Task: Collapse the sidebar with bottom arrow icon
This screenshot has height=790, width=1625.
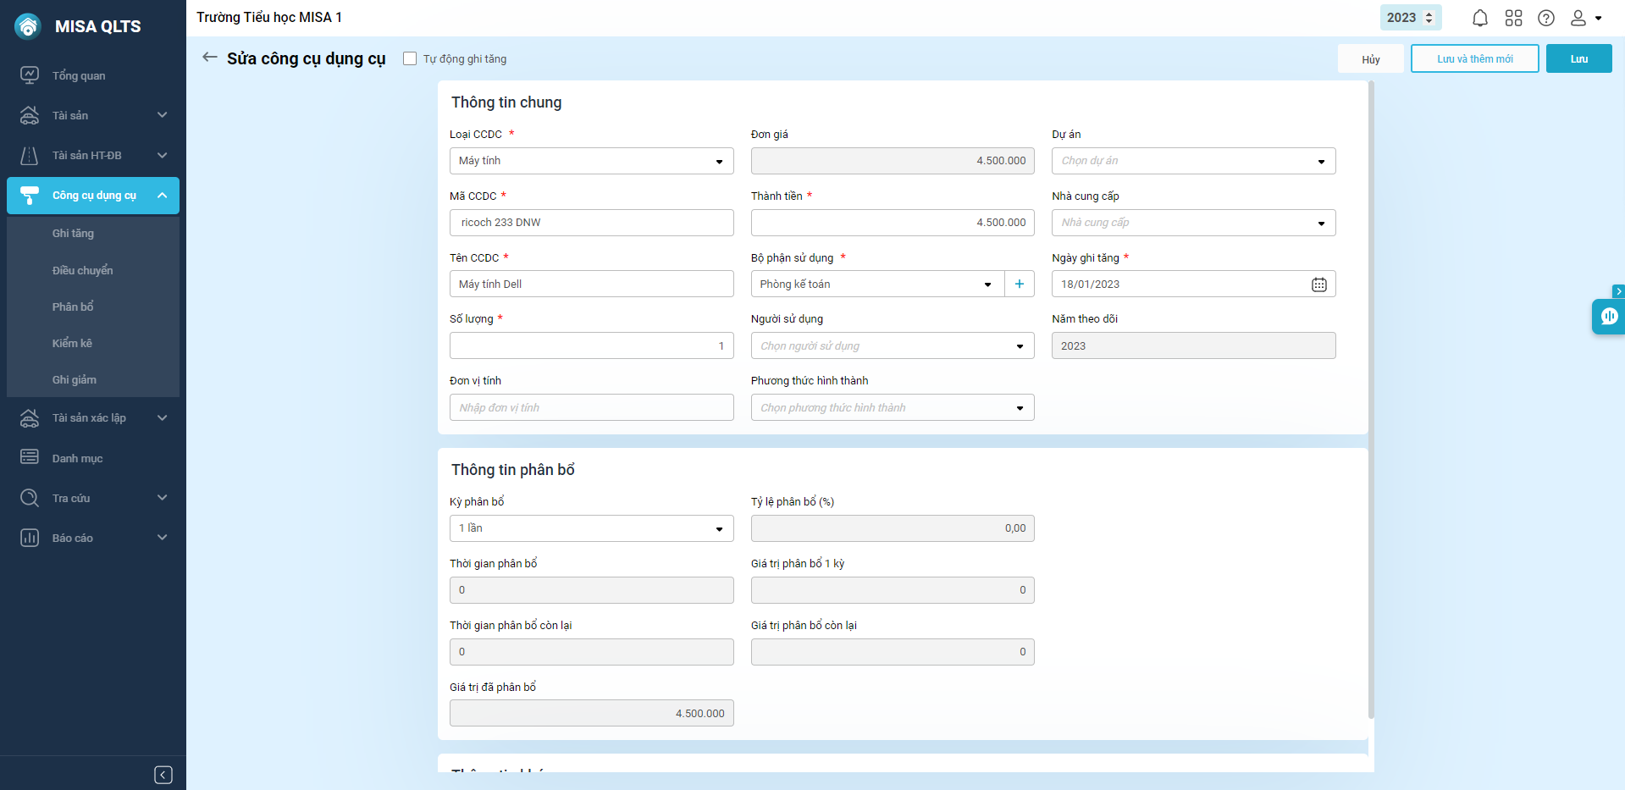Action: click(163, 775)
